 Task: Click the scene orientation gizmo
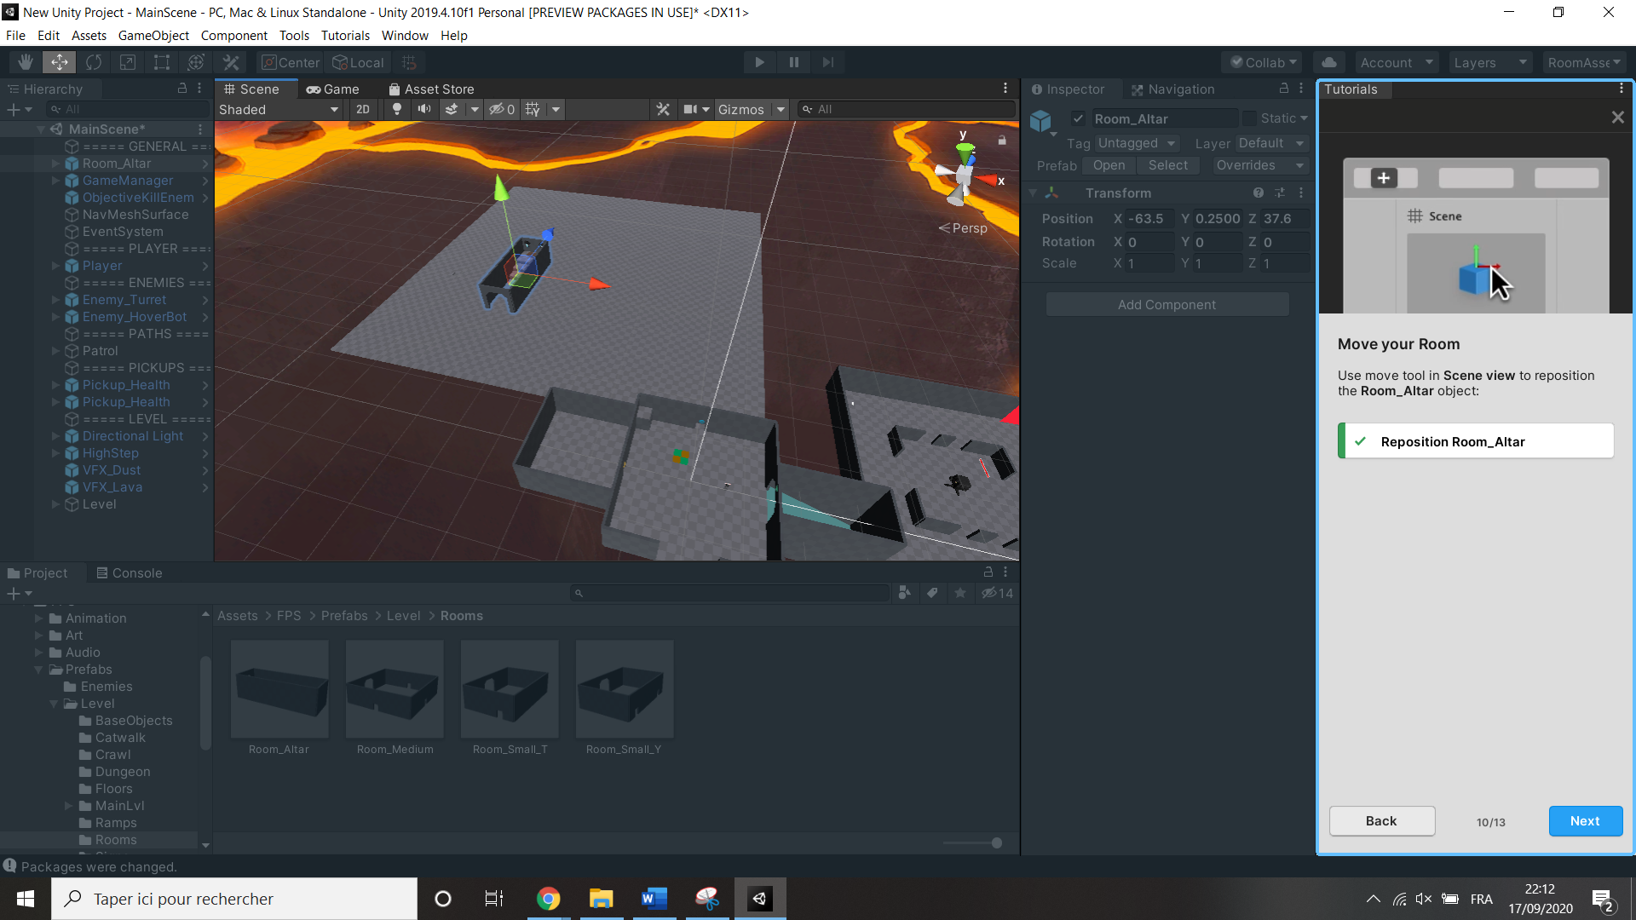coord(965,173)
